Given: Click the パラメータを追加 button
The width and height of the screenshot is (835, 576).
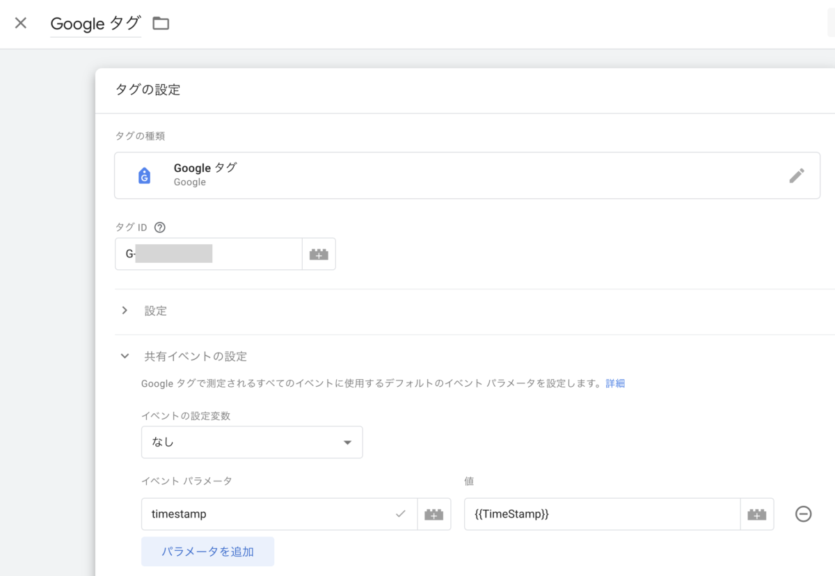Looking at the screenshot, I should (207, 552).
